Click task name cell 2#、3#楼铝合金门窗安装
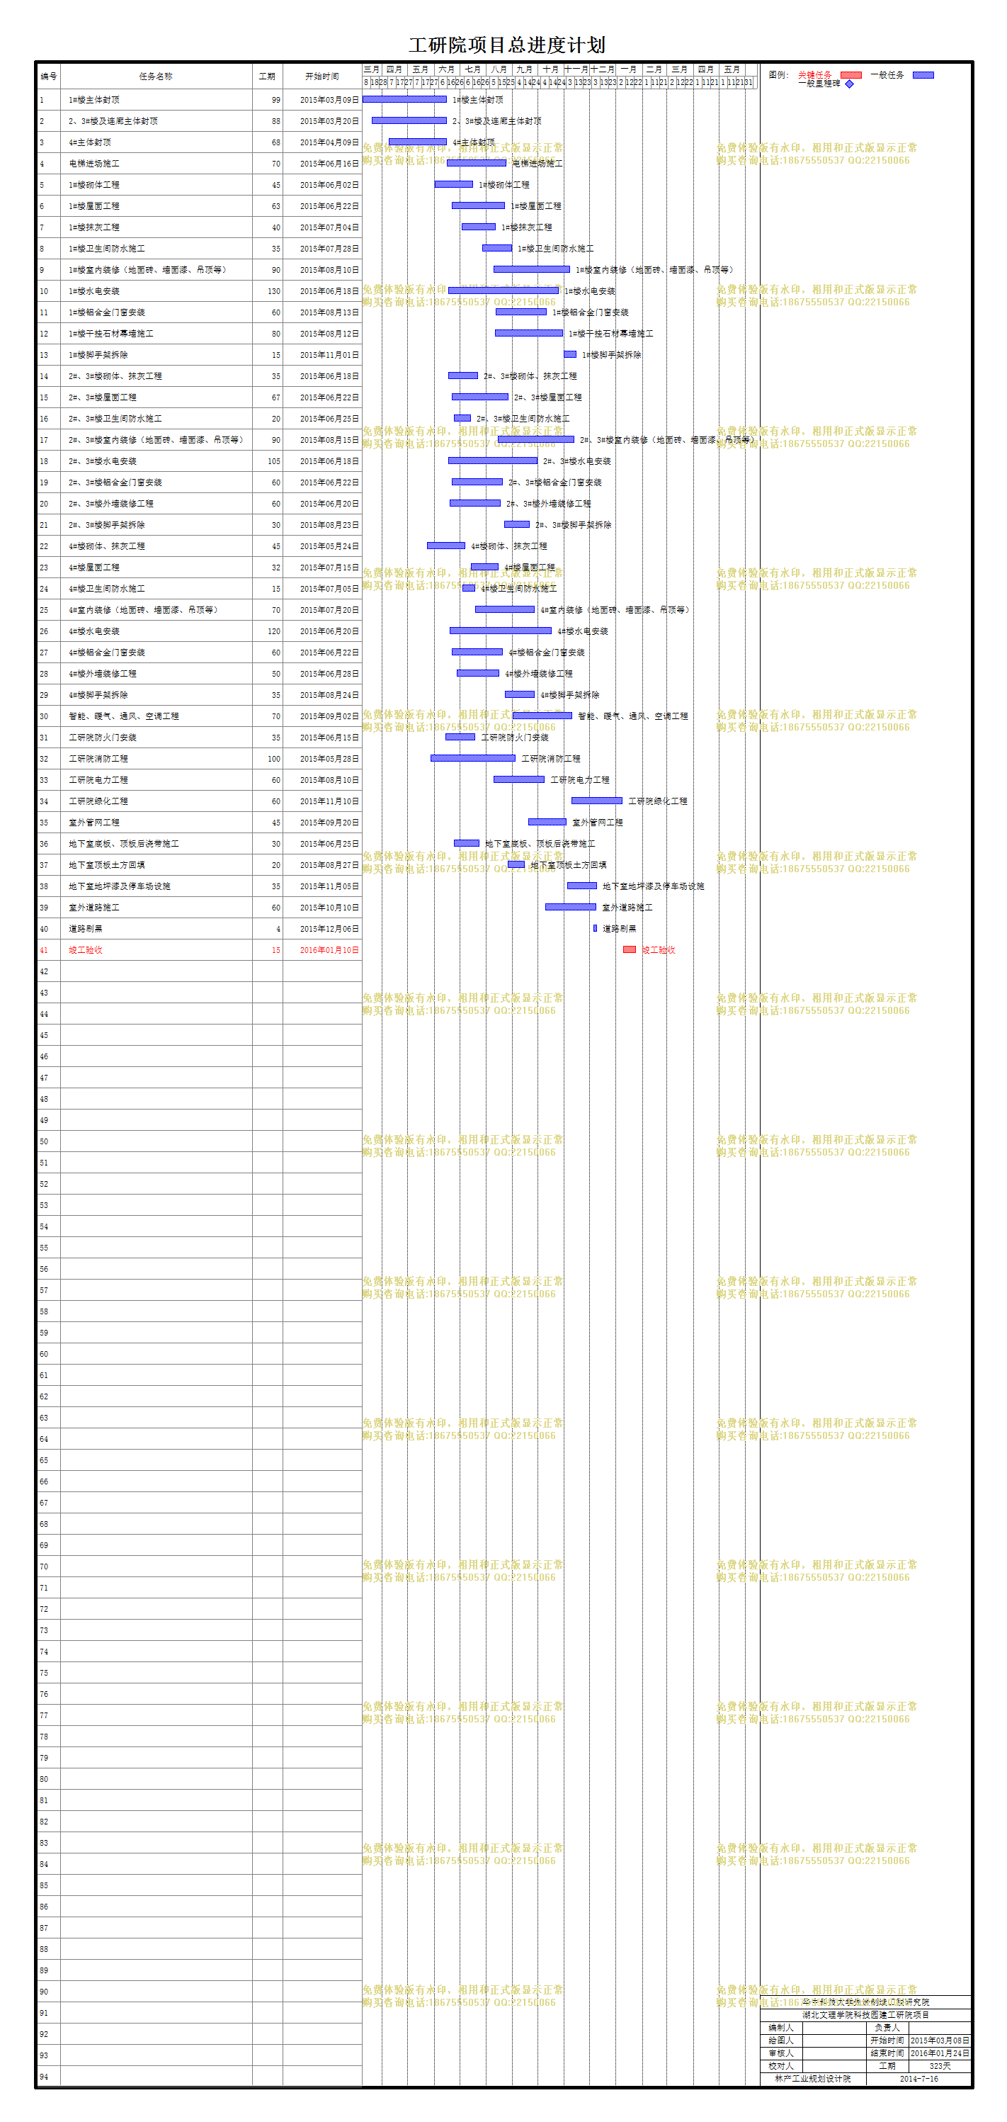 156,482
